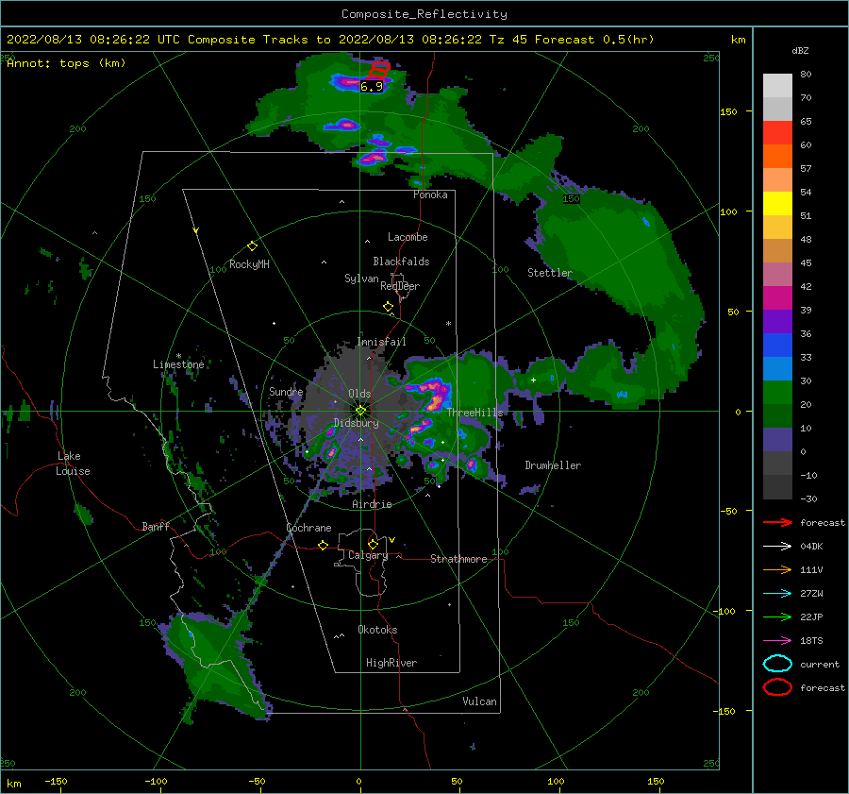Click the Innisfail city label

pos(381,342)
